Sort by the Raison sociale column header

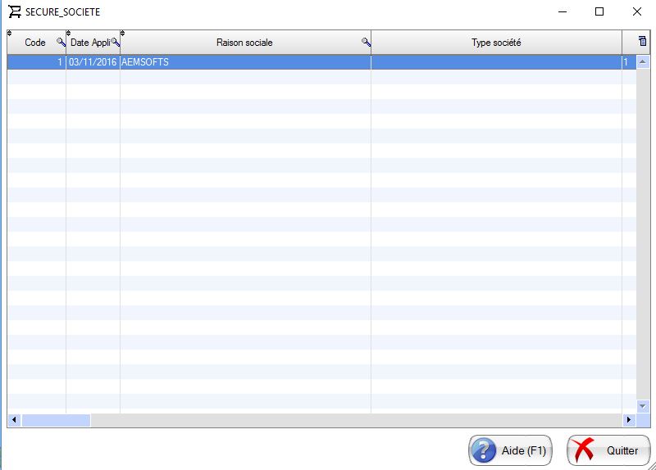pos(244,43)
